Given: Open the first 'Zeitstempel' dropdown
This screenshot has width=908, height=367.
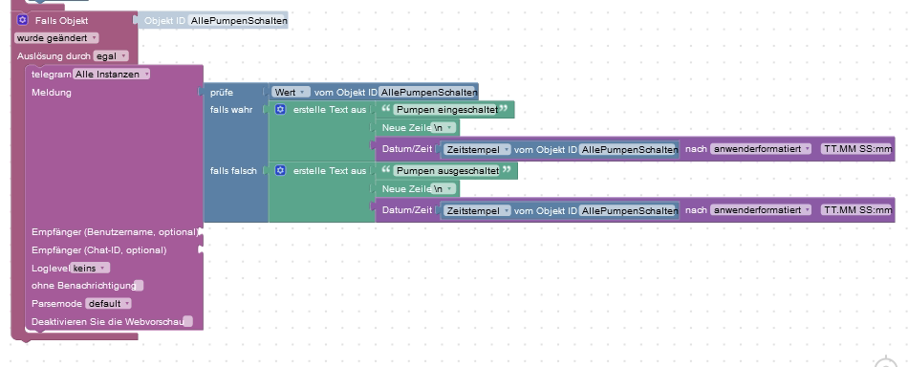Looking at the screenshot, I should coord(477,149).
